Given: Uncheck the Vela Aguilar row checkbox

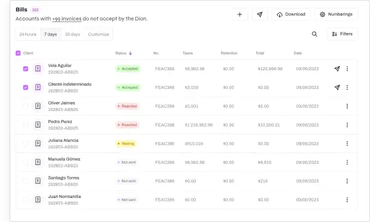Looking at the screenshot, I should click(x=25, y=69).
